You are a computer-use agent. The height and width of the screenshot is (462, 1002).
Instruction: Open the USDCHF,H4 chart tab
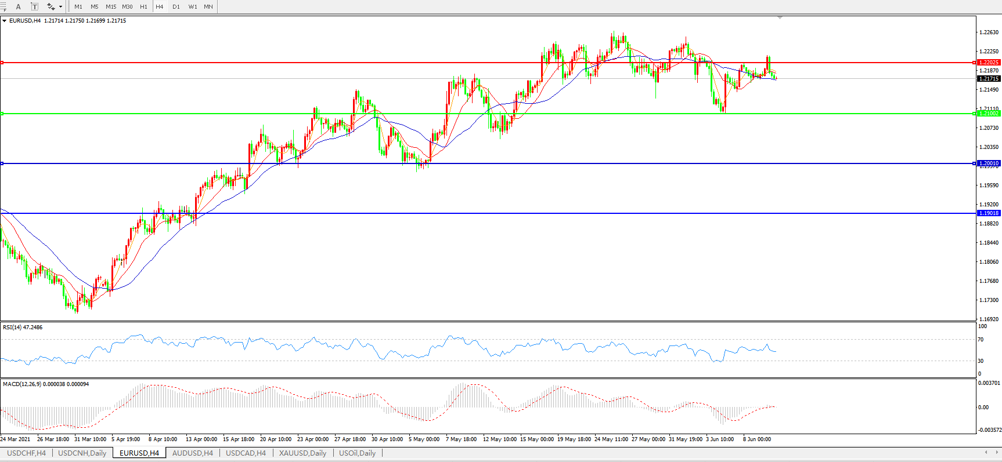[26, 453]
